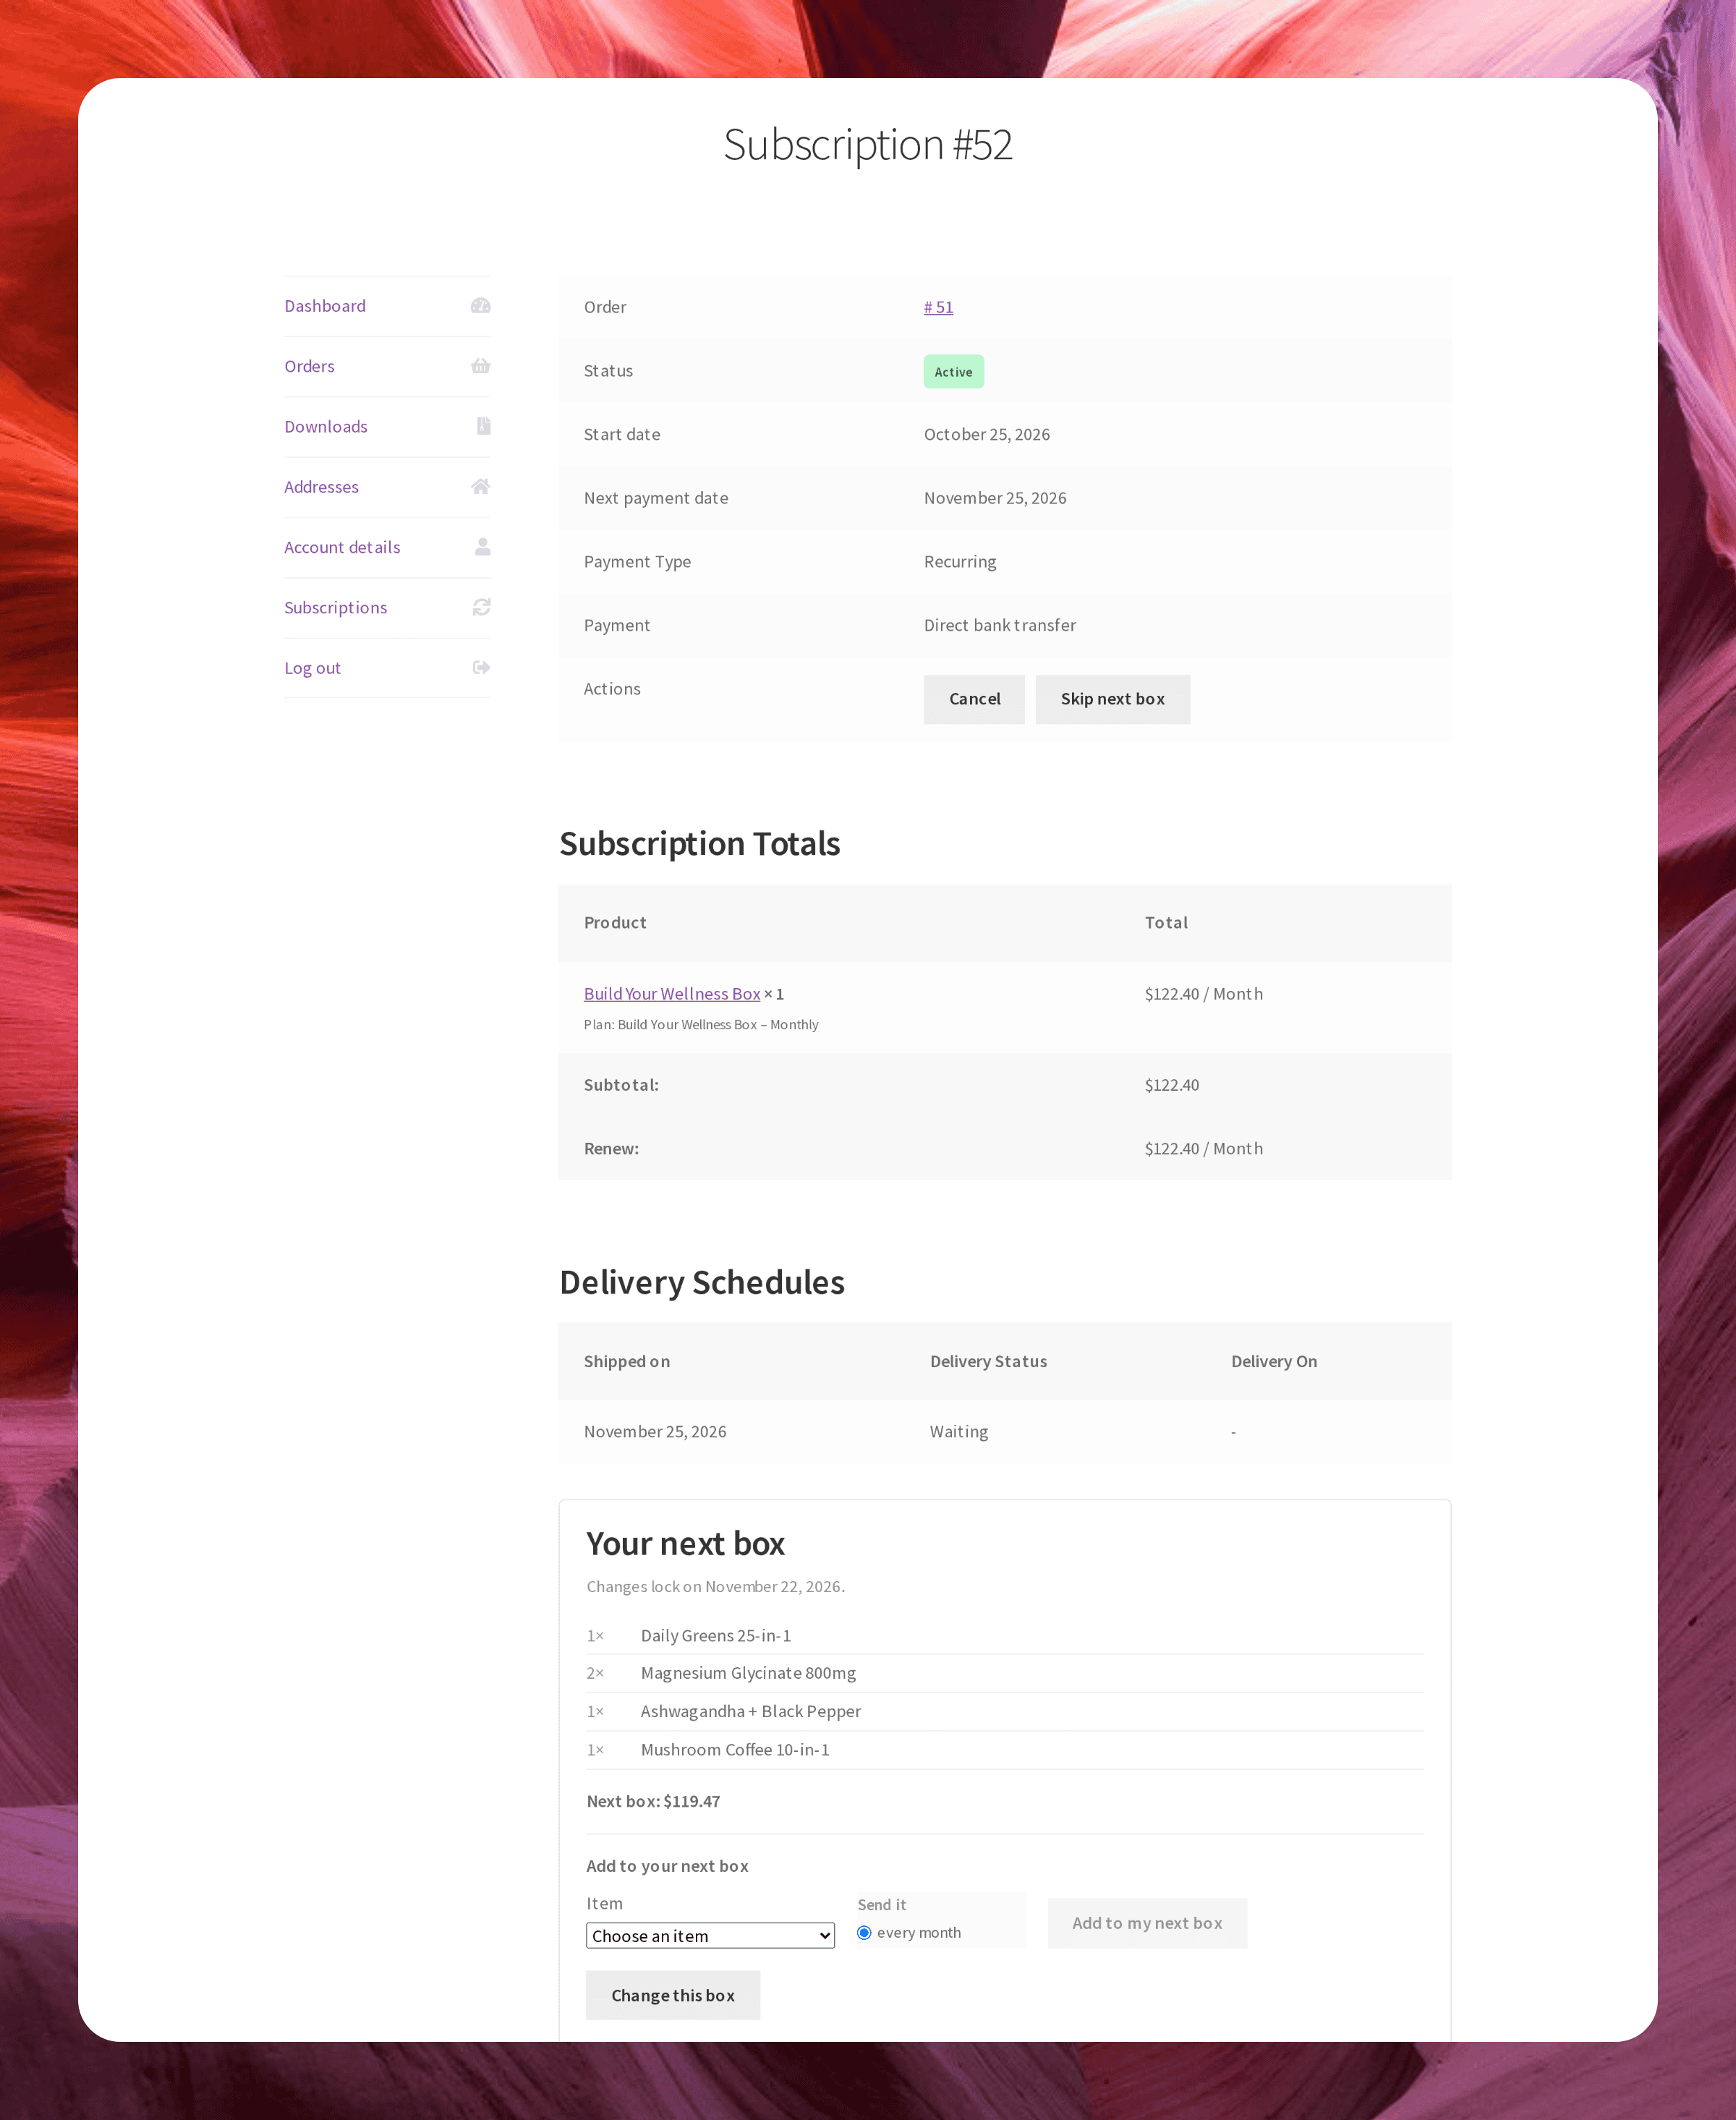Expand the 'Choose an item' dropdown
This screenshot has width=1736, height=2120.
(x=710, y=1935)
